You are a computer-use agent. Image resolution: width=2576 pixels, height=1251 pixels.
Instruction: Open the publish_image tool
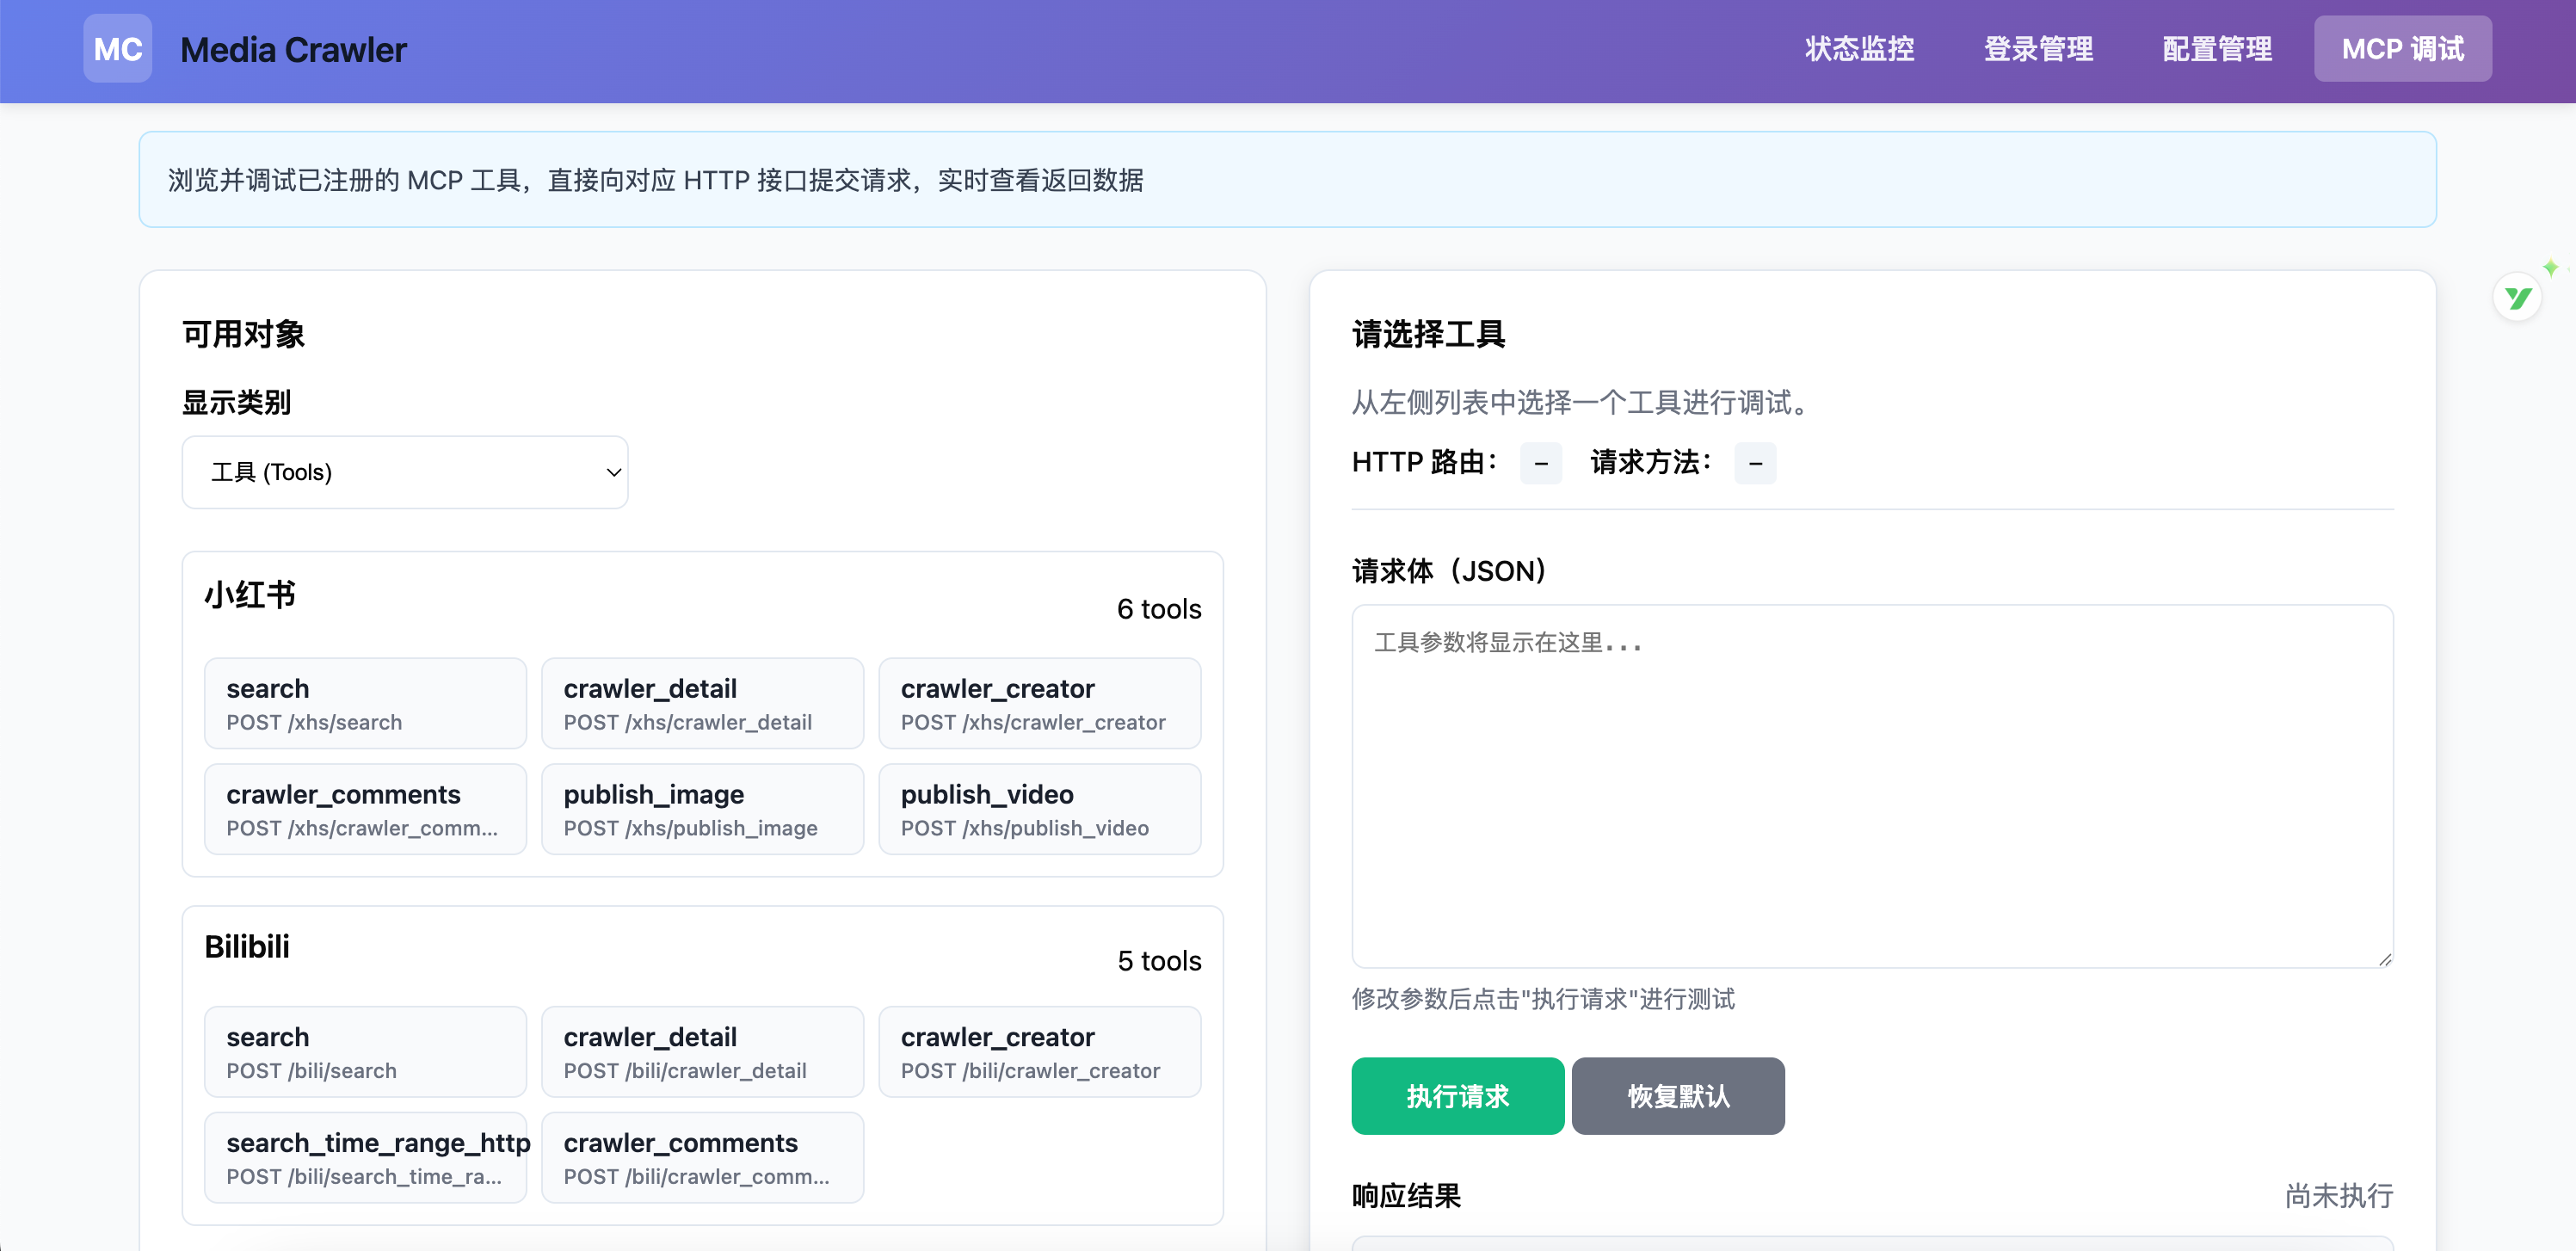pyautogui.click(x=702, y=809)
